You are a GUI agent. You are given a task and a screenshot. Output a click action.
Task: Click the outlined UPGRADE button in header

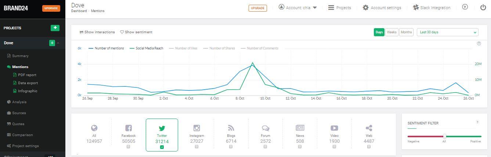point(258,8)
